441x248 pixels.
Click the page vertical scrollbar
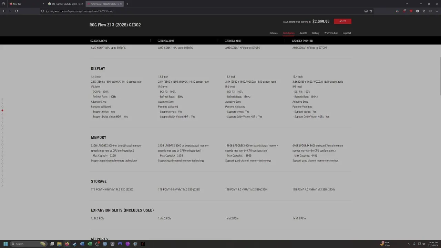[440, 76]
